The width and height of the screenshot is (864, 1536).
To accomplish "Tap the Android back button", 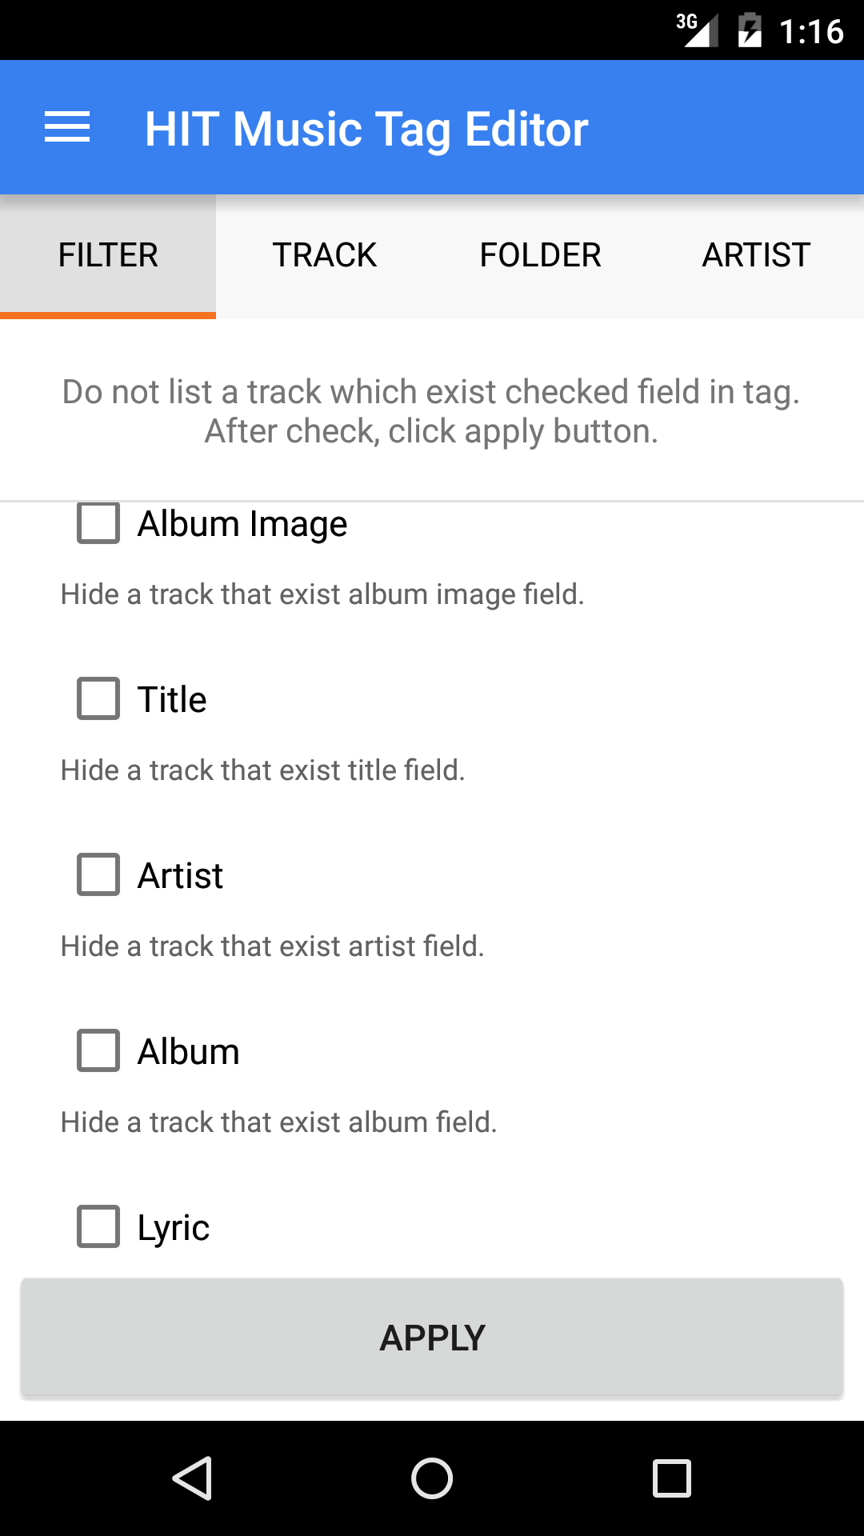I will point(192,1478).
